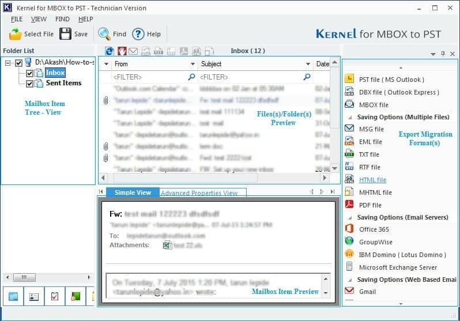Open the calendar view icon at bottom left
This screenshot has height=321, width=460.
(x=13, y=296)
